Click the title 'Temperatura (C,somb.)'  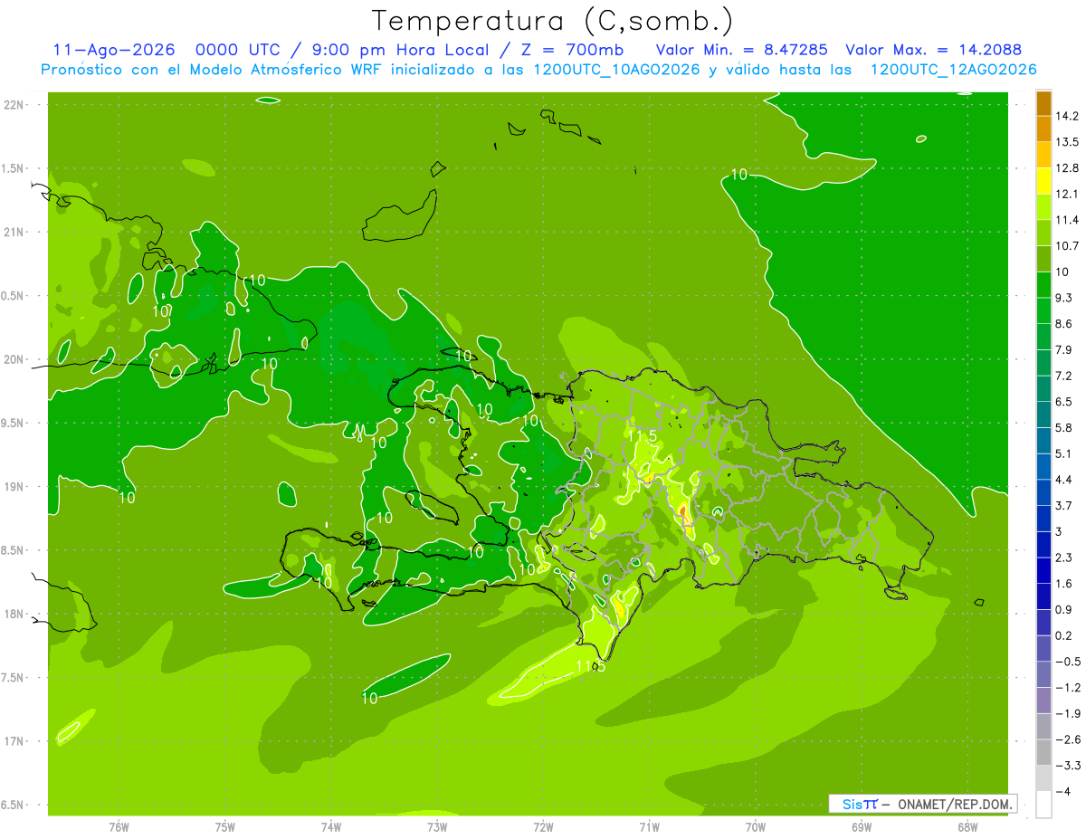[553, 21]
